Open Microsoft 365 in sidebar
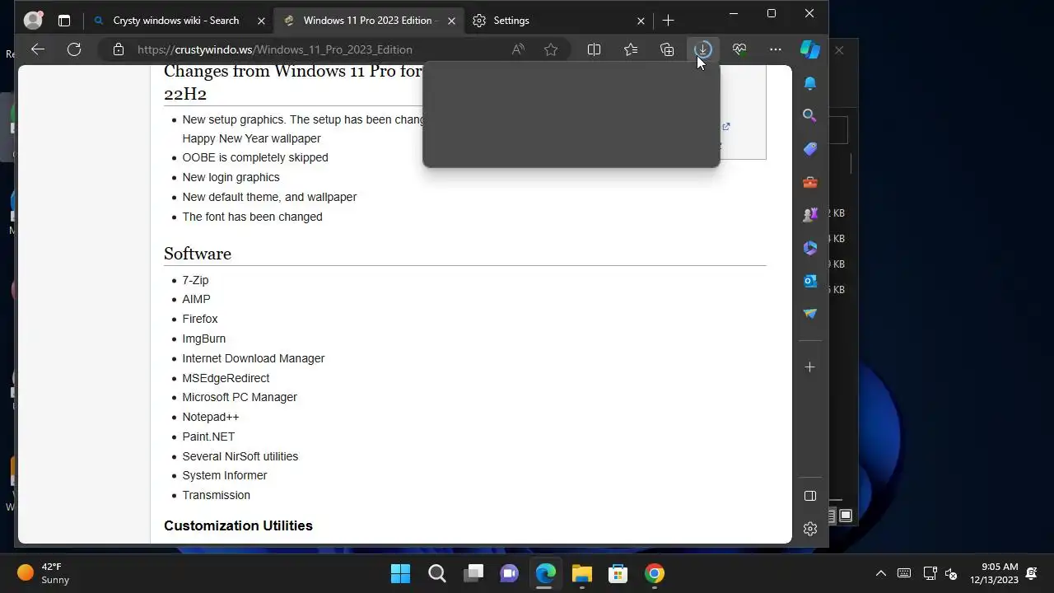Image resolution: width=1054 pixels, height=593 pixels. (x=810, y=248)
